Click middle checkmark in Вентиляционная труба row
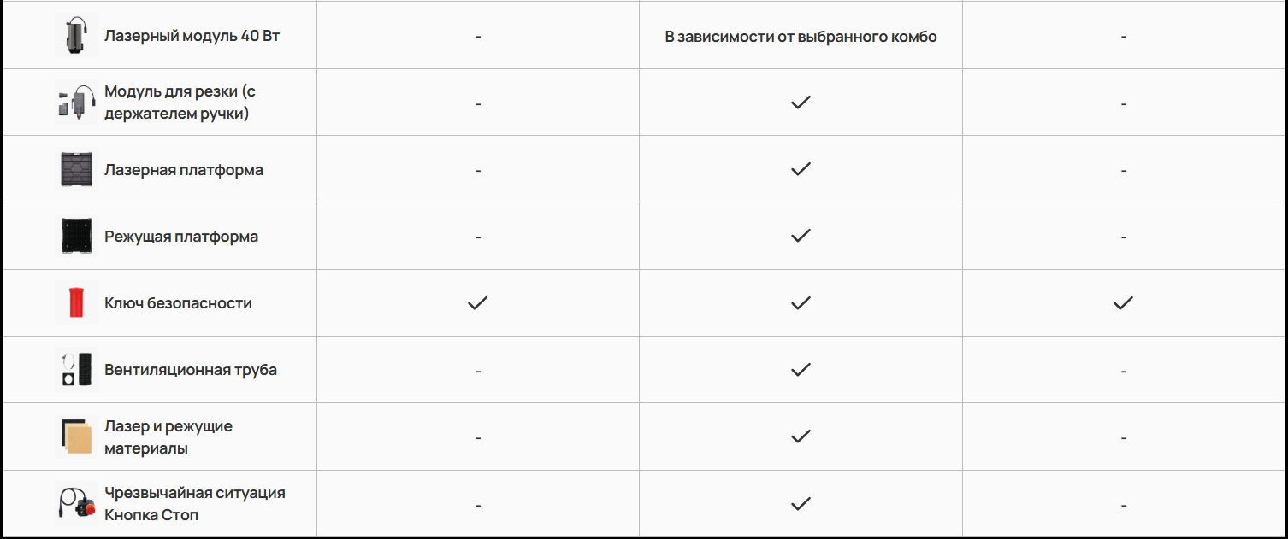Image resolution: width=1288 pixels, height=539 pixels. 801,370
